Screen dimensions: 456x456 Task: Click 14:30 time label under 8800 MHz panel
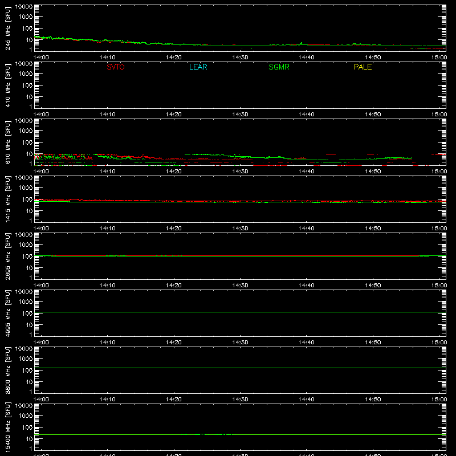tap(240, 400)
